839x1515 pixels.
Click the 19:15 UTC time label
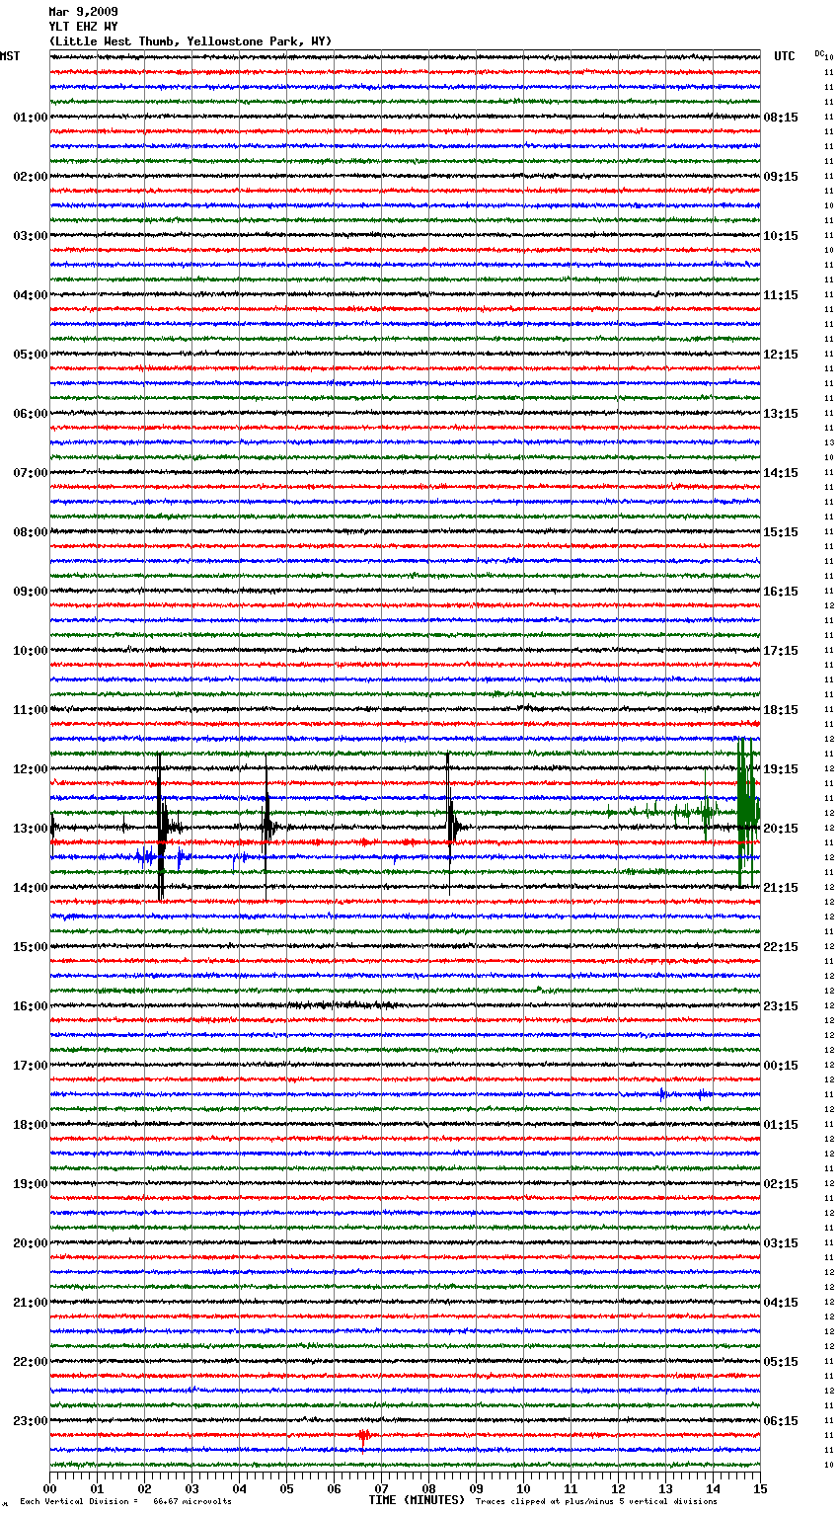point(781,769)
